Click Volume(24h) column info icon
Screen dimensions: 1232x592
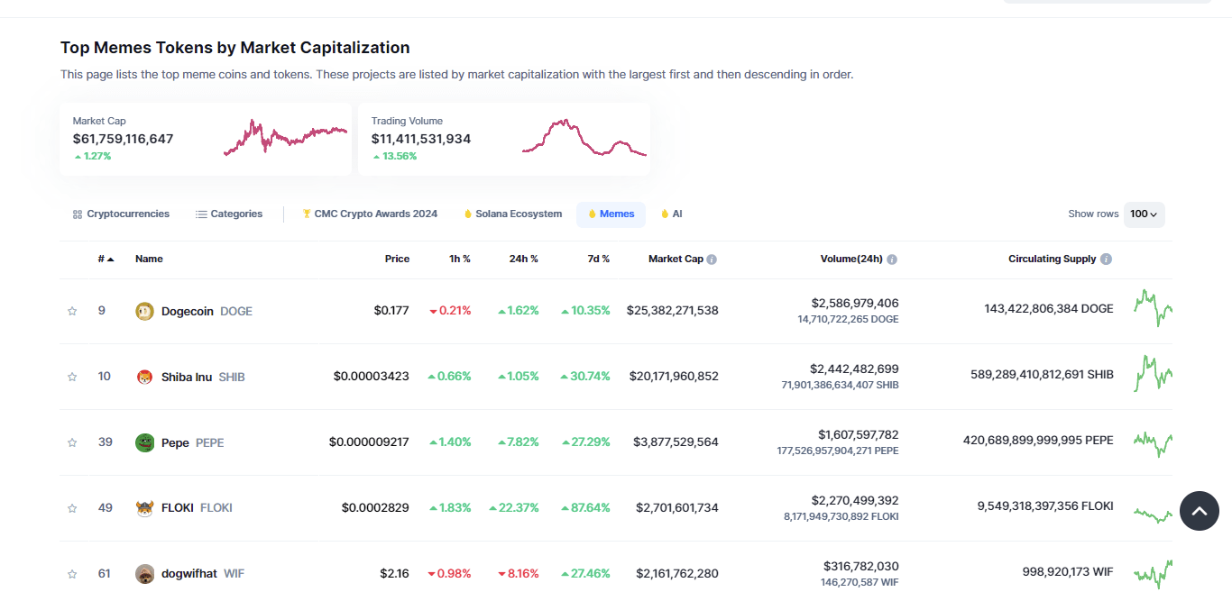[x=892, y=260]
